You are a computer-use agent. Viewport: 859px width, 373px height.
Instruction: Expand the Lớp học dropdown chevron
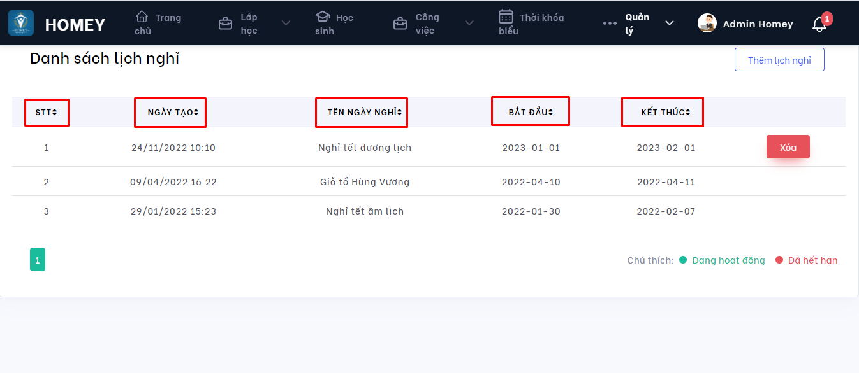[x=286, y=24]
